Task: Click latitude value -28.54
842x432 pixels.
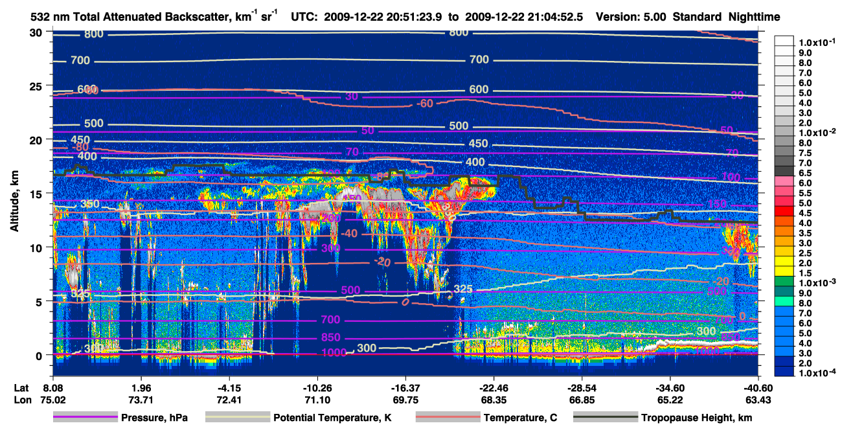Action: (x=582, y=387)
